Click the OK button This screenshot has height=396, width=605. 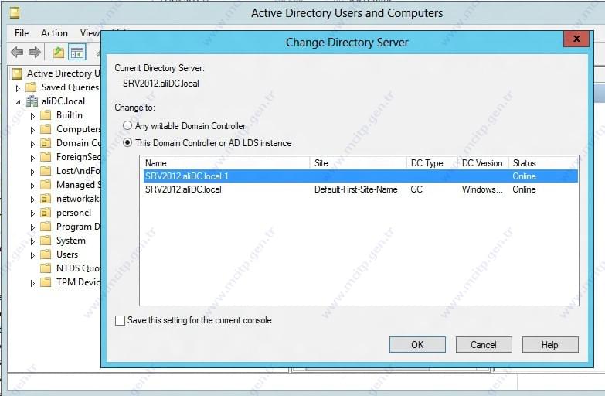pyautogui.click(x=417, y=345)
